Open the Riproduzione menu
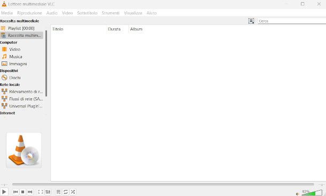 coord(29,13)
